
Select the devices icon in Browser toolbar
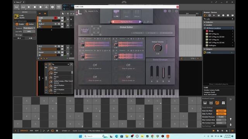click(x=205, y=15)
